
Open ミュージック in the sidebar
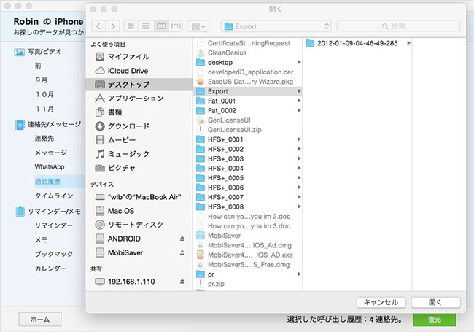(x=139, y=154)
